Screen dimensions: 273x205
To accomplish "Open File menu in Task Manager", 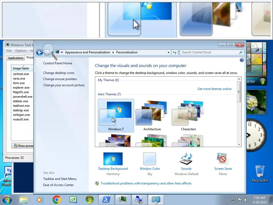I will [x=9, y=51].
